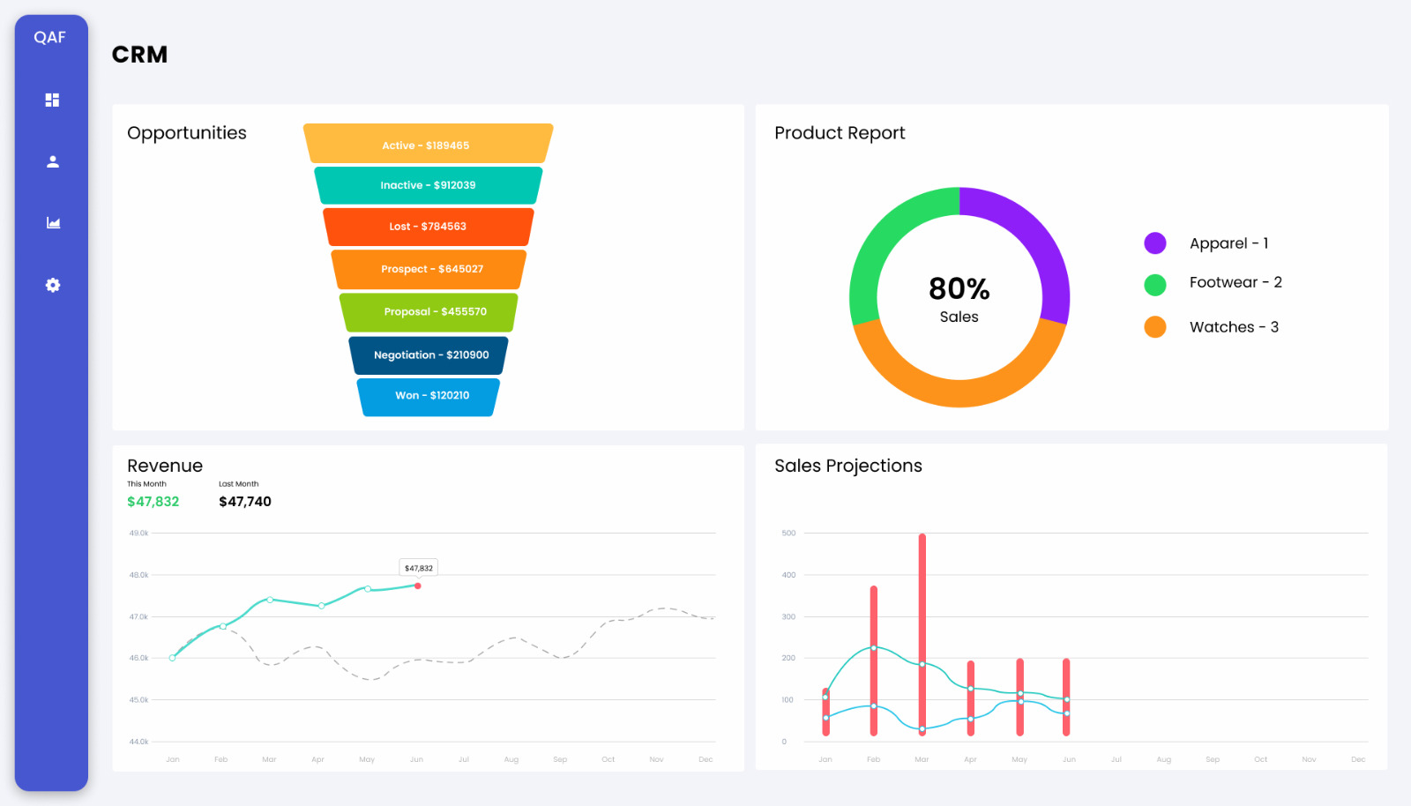The image size is (1411, 806).
Task: Select the orange Watches legend dot
Action: [1155, 325]
